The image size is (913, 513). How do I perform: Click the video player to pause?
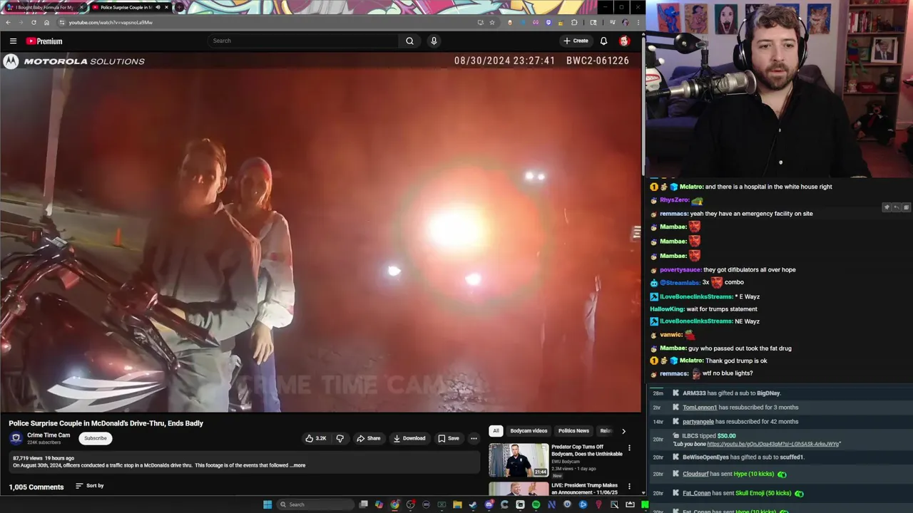click(320, 232)
